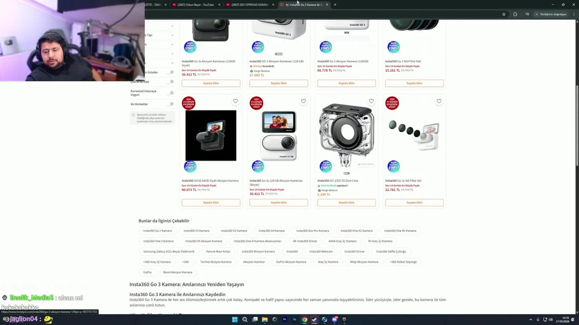Add the Dive Case to cart
Screen dimensions: 579x325
tap(346, 203)
